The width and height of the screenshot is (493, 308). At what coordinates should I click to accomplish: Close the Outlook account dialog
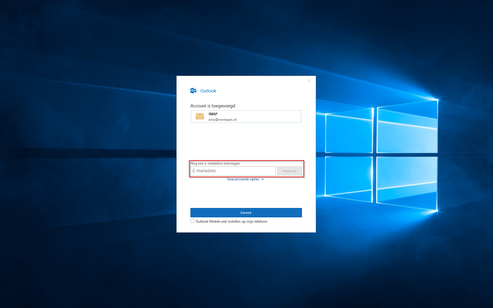point(309,80)
